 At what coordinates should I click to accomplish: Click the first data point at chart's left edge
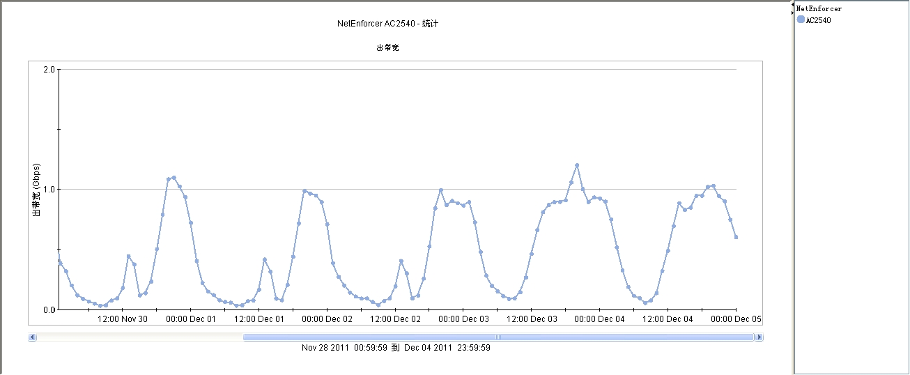[60, 262]
